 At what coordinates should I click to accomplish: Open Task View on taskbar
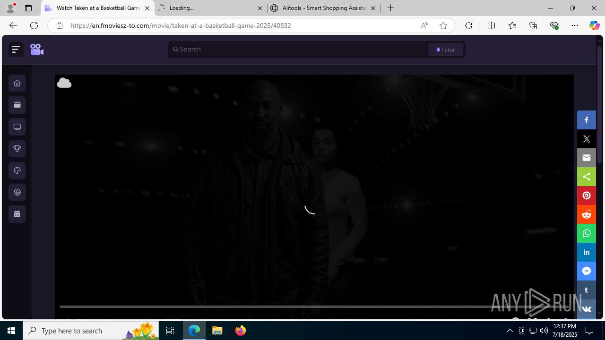pyautogui.click(x=170, y=331)
